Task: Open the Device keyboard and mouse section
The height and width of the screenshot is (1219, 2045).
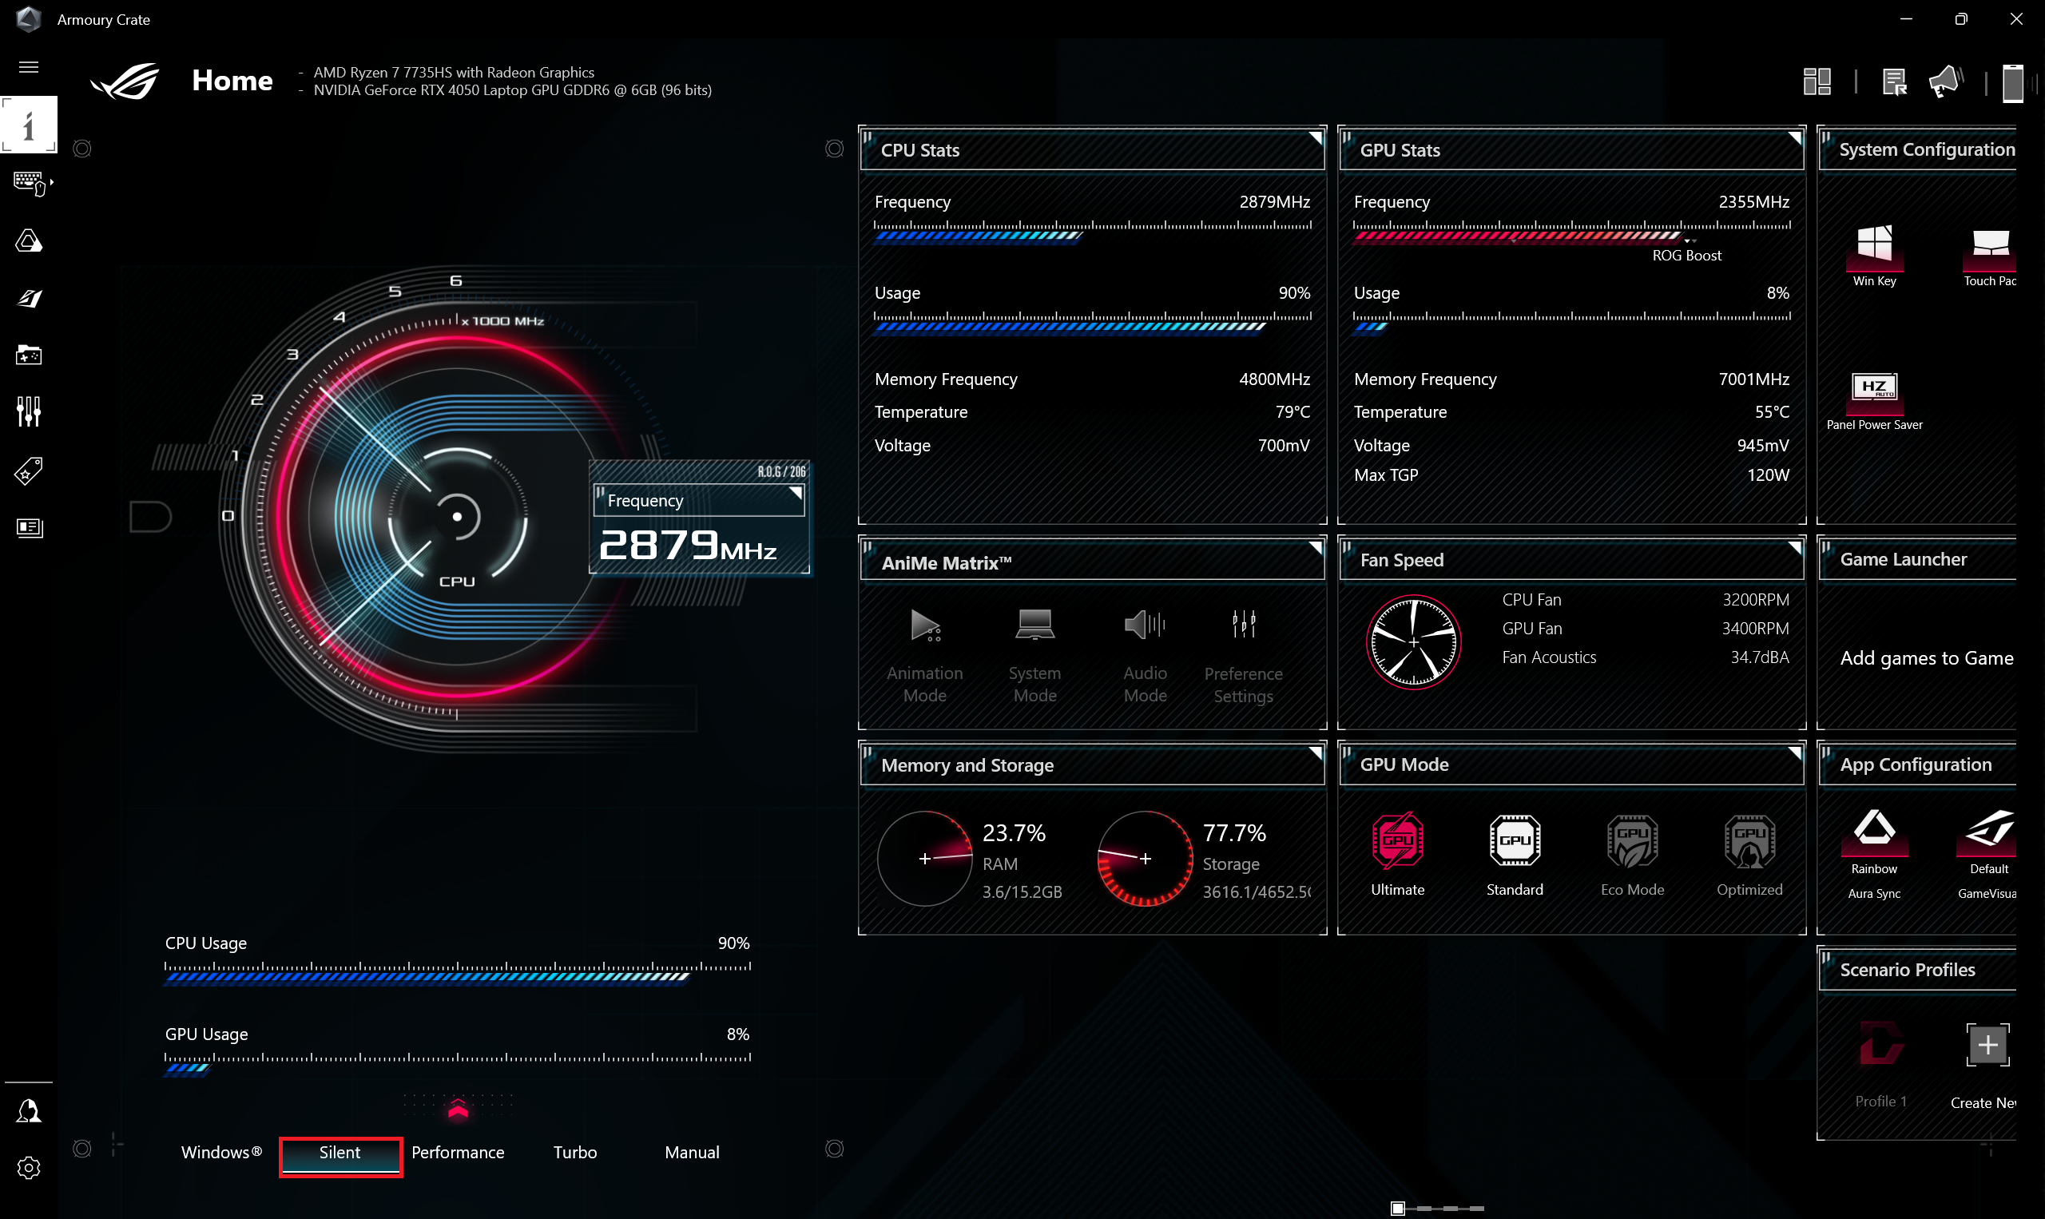Action: pos(31,182)
